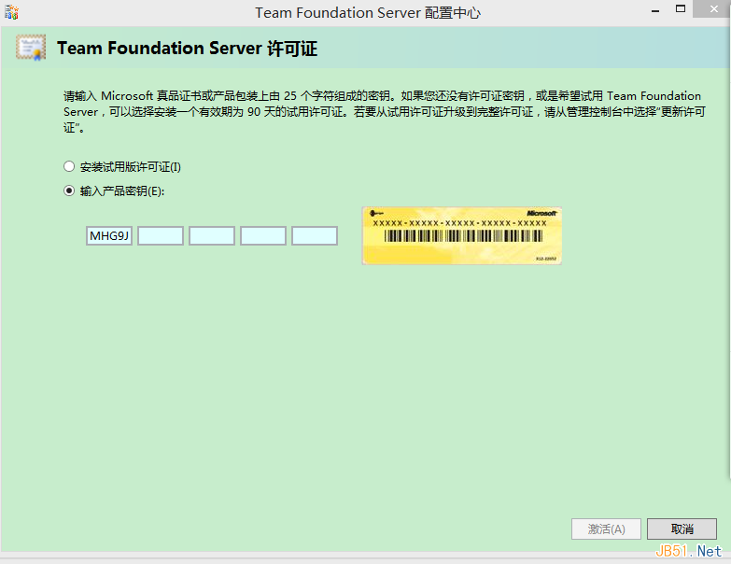The image size is (731, 564).
Task: Click the label 输入产品密钥(E):
Action: 122,191
